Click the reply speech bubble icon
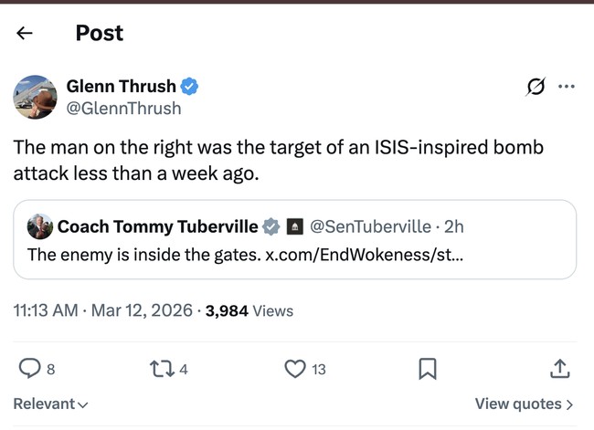Screen dimensions: 594x430 point(30,368)
